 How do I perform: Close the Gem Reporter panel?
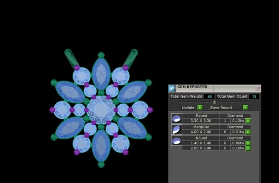[x=258, y=88]
